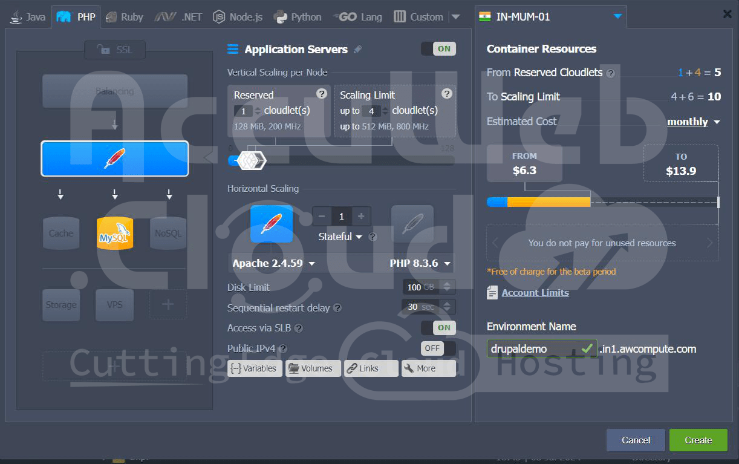Click the Storage node icon
Viewport: 739px width, 464px height.
[x=61, y=305]
